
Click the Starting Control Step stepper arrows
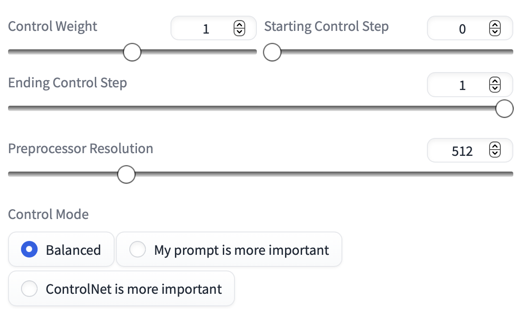(x=494, y=29)
